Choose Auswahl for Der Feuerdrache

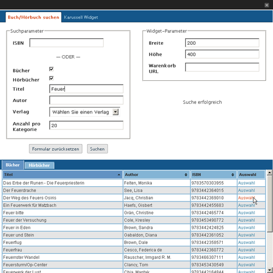point(246,191)
